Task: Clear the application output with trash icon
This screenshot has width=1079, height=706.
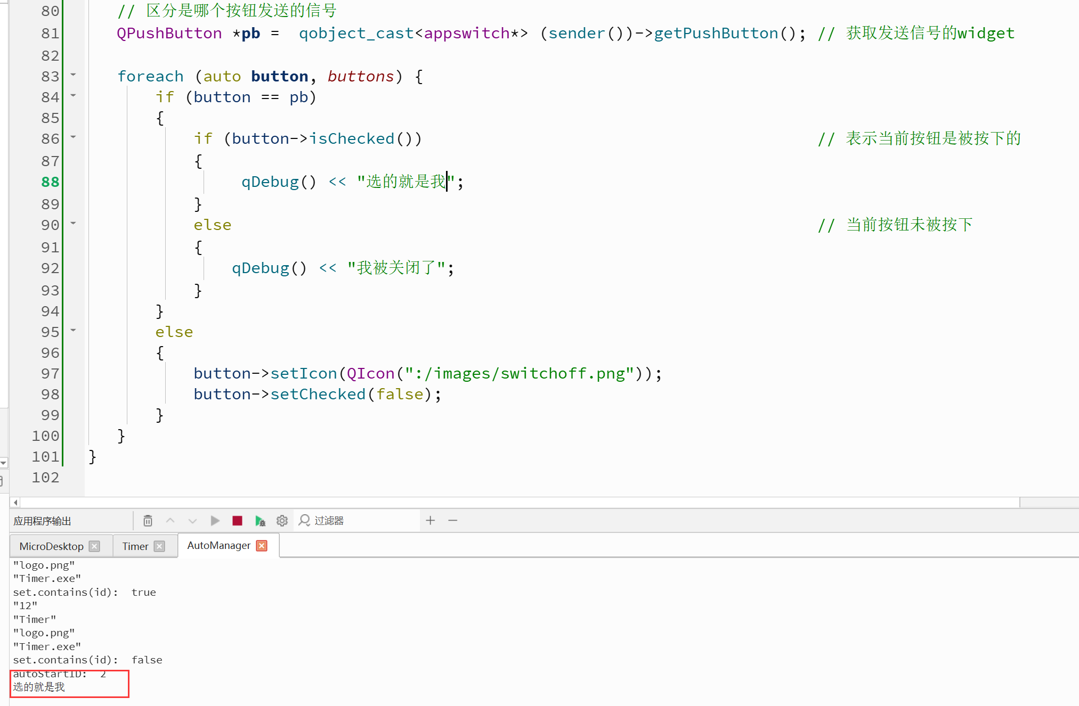Action: click(x=148, y=520)
